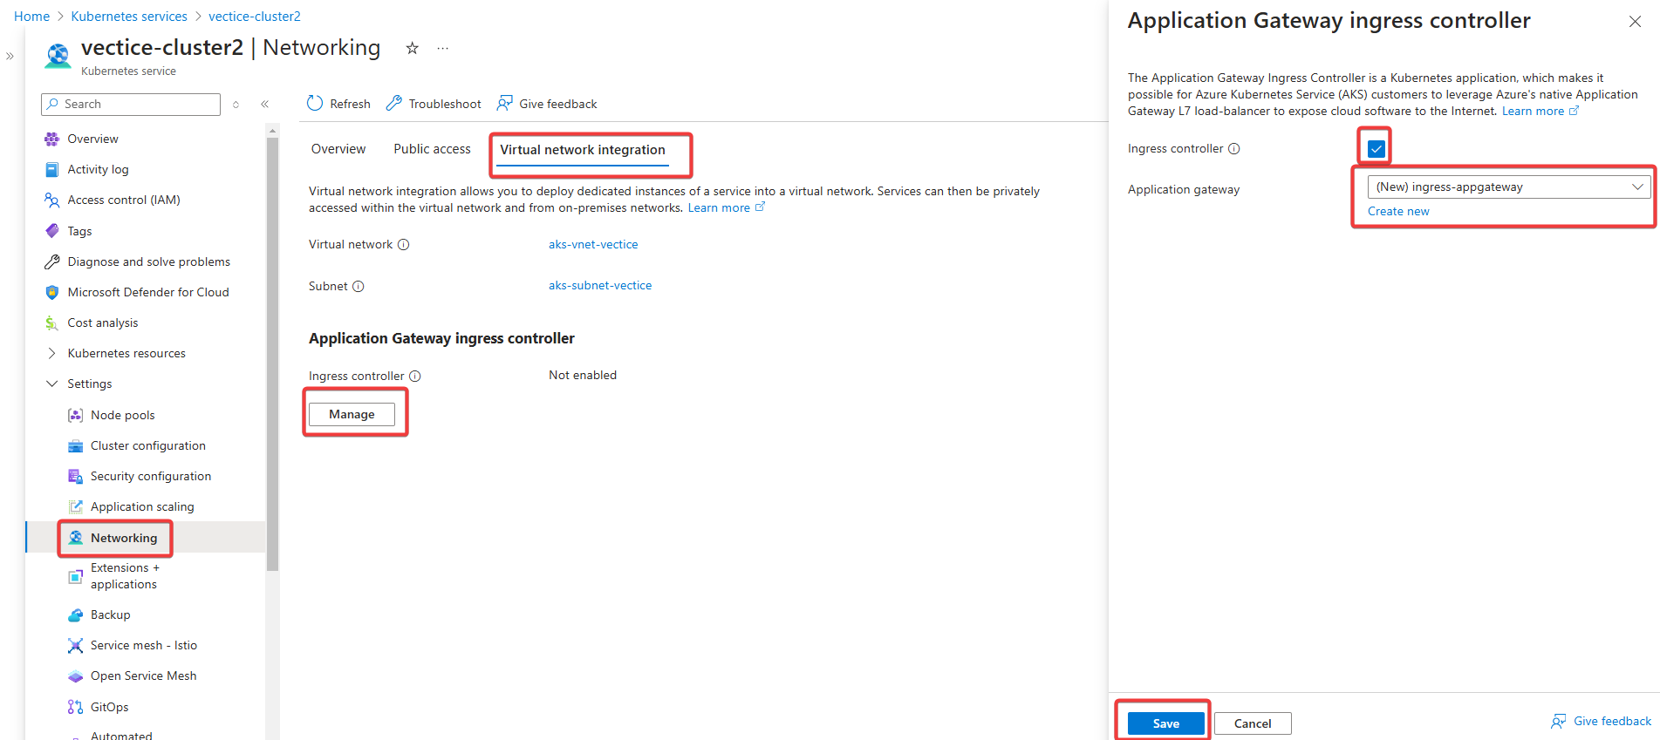The image size is (1660, 740).
Task: Click vectice-cluster2 in the breadcrumb
Action: tap(255, 17)
